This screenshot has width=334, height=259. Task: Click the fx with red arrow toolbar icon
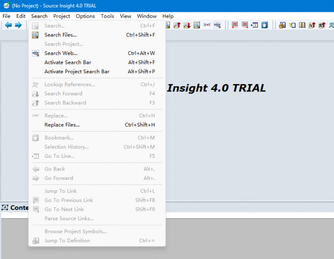tap(312, 25)
